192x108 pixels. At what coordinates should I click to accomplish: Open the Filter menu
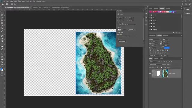tap(27, 1)
